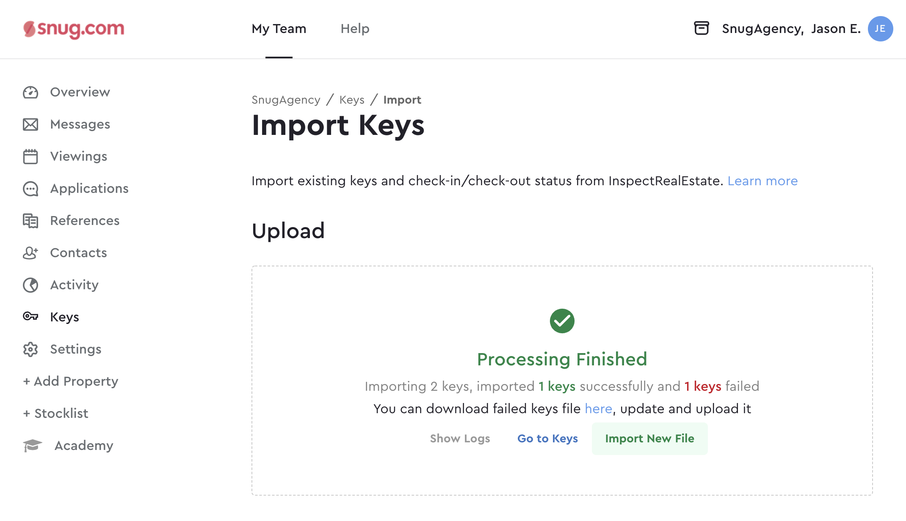
Task: Click the Keys breadcrumb link
Action: 352,100
